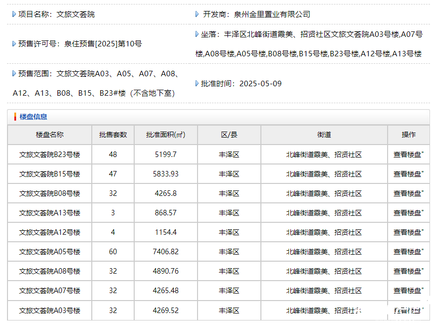Click the 楼盘名称 column header
Viewport: 436px width, 323px height.
pyautogui.click(x=50, y=135)
